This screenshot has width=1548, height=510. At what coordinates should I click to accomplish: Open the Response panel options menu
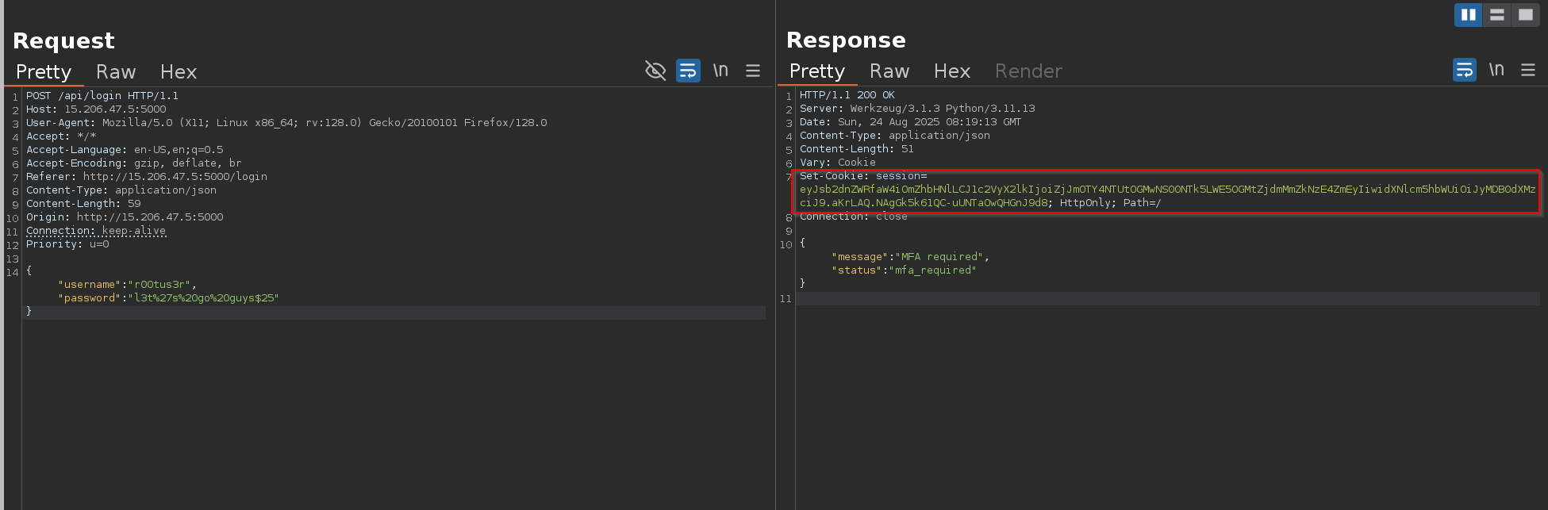(x=1528, y=70)
